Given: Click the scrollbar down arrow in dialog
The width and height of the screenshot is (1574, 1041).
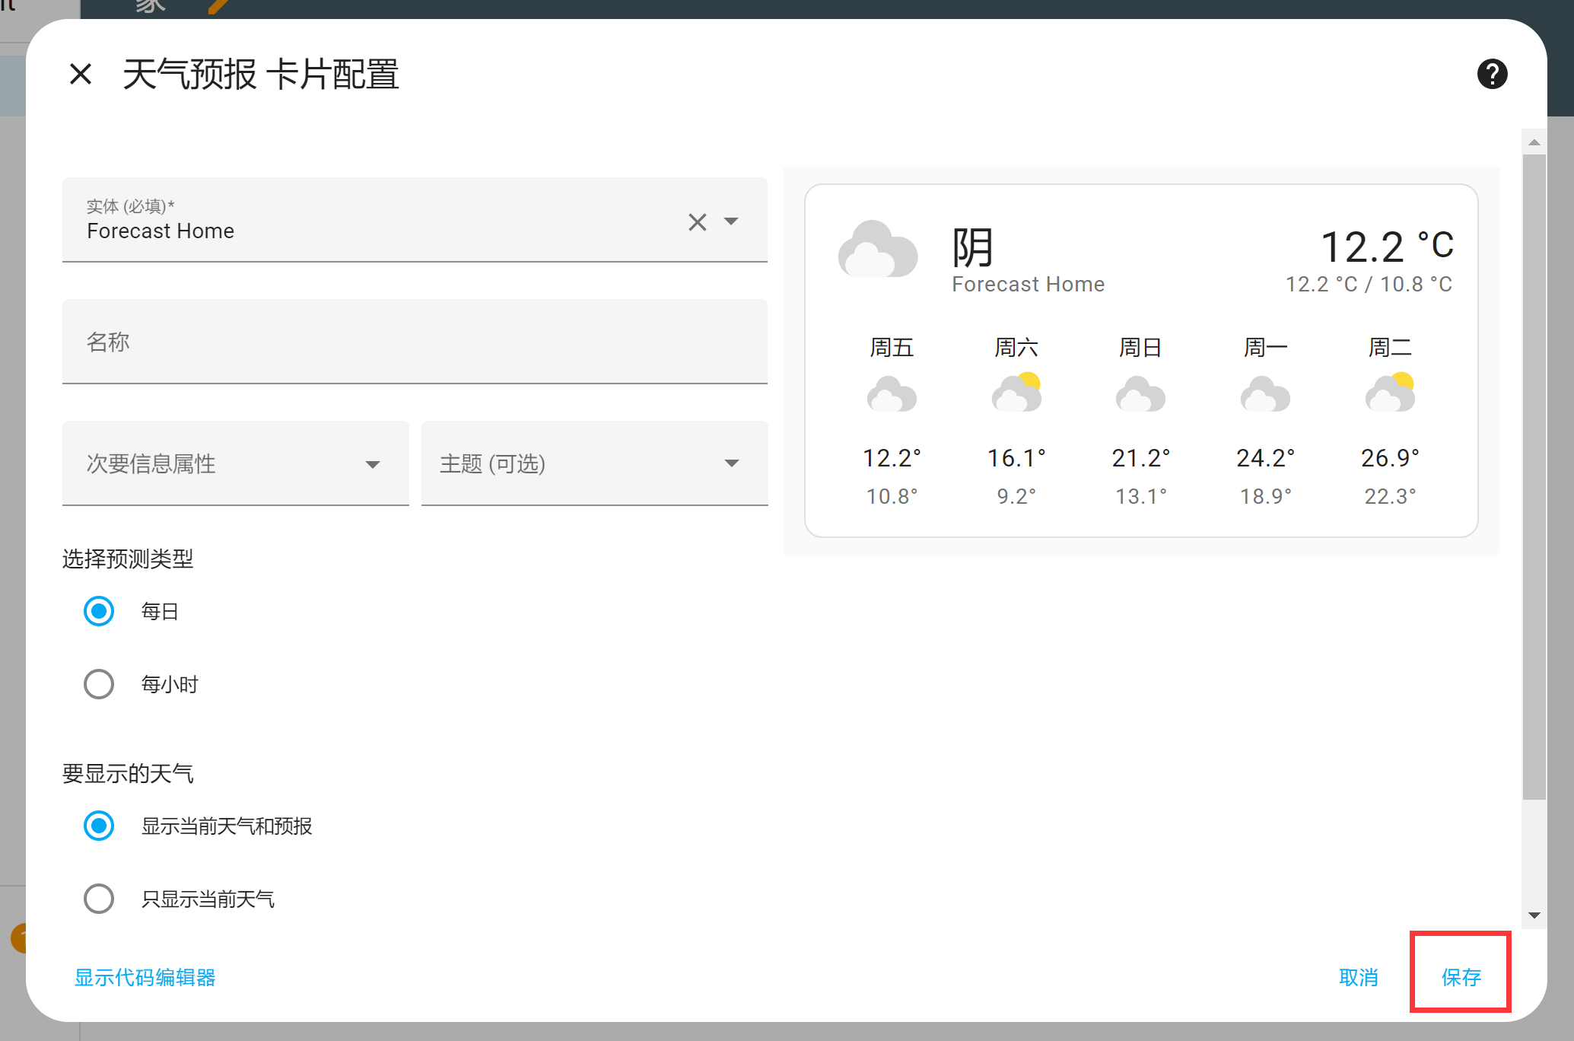Looking at the screenshot, I should (x=1534, y=915).
